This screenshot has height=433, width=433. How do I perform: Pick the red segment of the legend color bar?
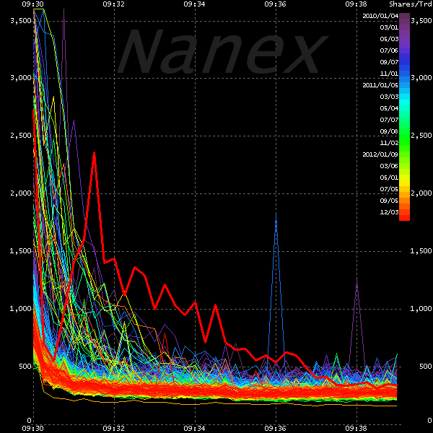(404, 218)
